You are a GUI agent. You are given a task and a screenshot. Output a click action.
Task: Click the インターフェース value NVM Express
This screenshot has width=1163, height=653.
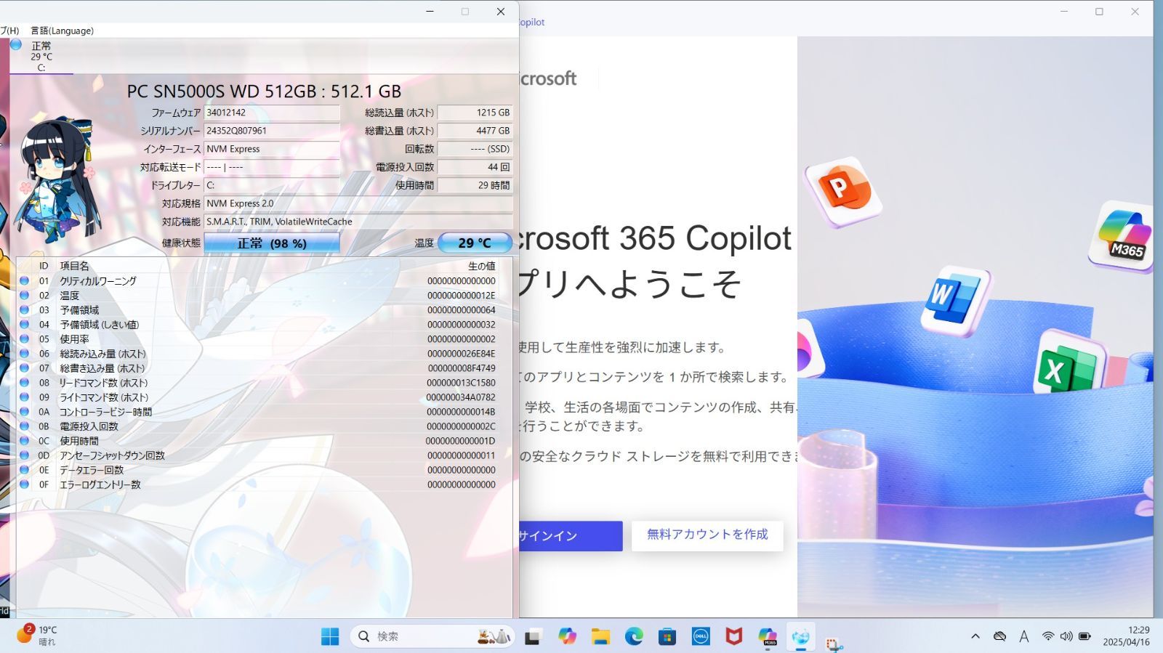pos(272,149)
